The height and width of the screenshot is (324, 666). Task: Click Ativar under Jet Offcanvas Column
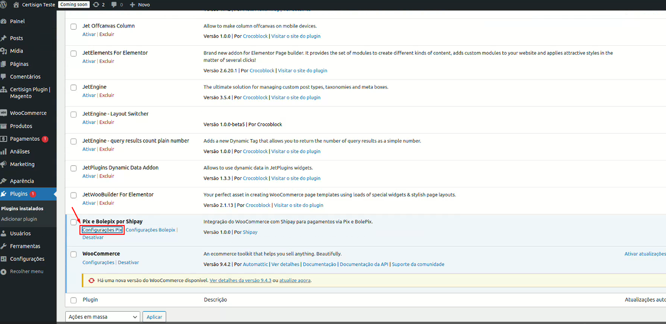(89, 34)
